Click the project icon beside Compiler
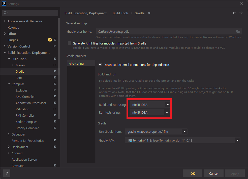This screenshot has height=179, width=248. click(x=55, y=84)
